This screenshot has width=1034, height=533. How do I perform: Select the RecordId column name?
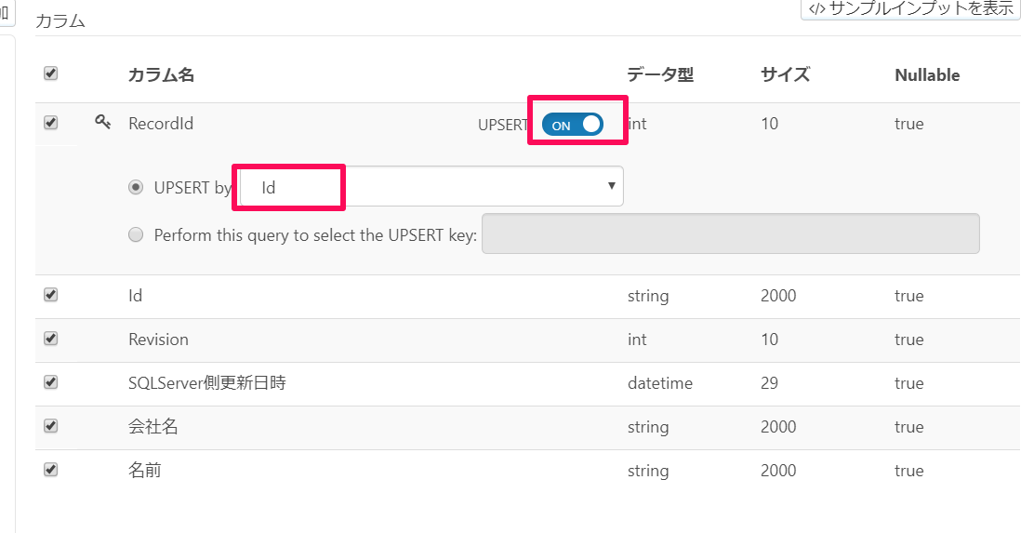tap(161, 124)
